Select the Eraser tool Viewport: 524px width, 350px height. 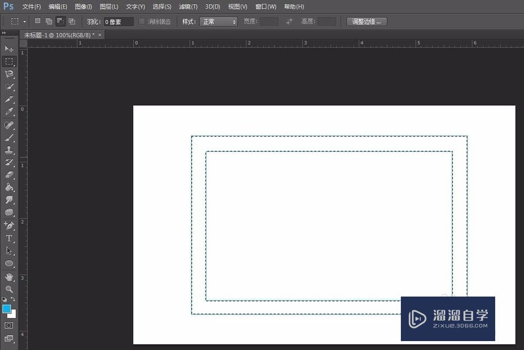(x=9, y=175)
